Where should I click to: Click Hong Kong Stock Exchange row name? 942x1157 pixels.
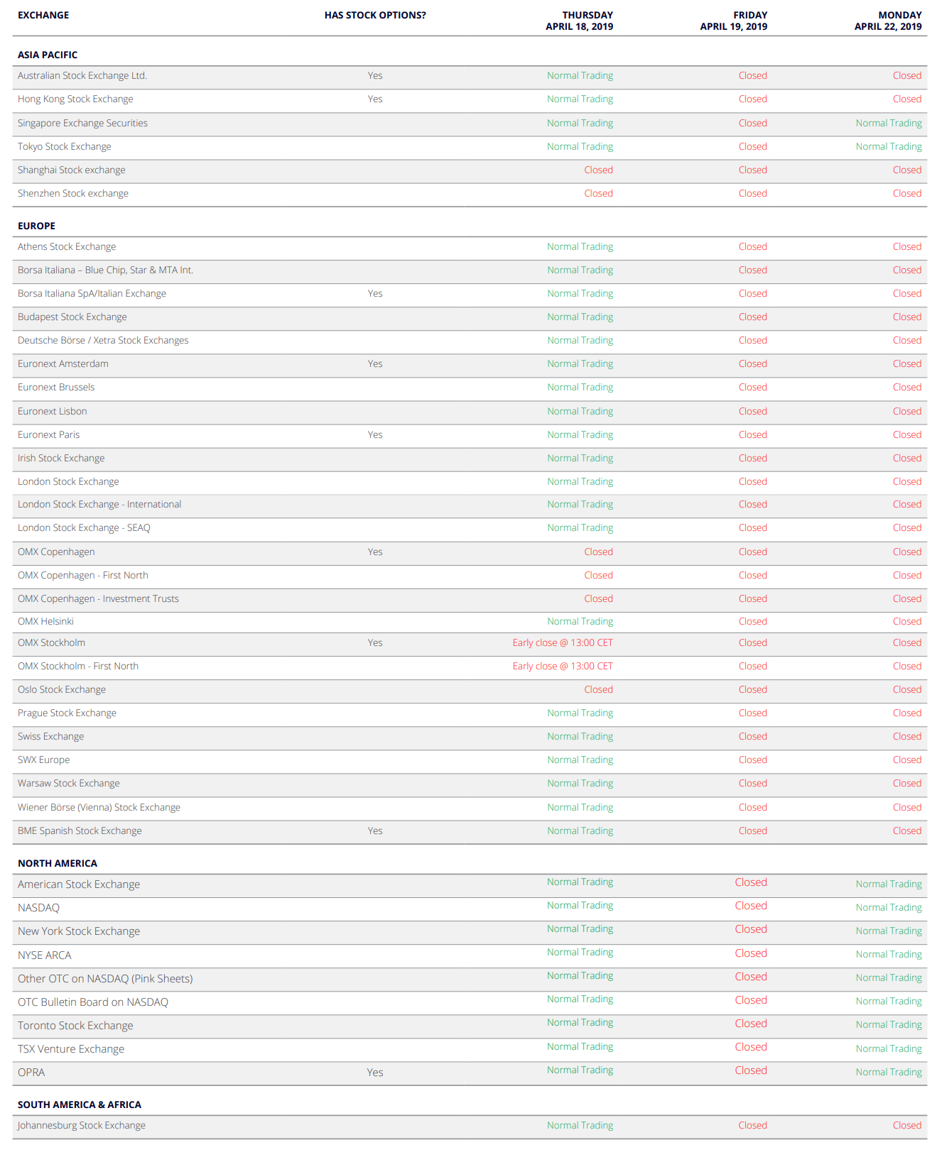point(75,99)
